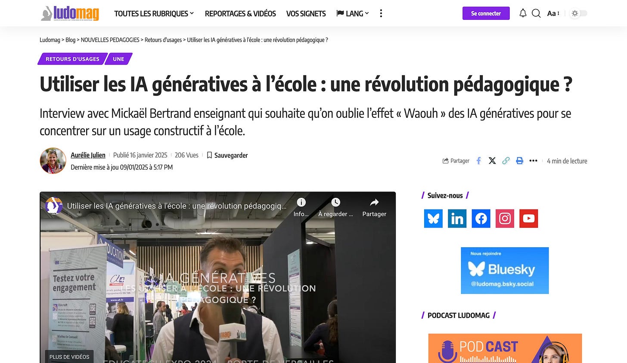Open Vos Signets menu item
The height and width of the screenshot is (363, 627).
click(306, 13)
